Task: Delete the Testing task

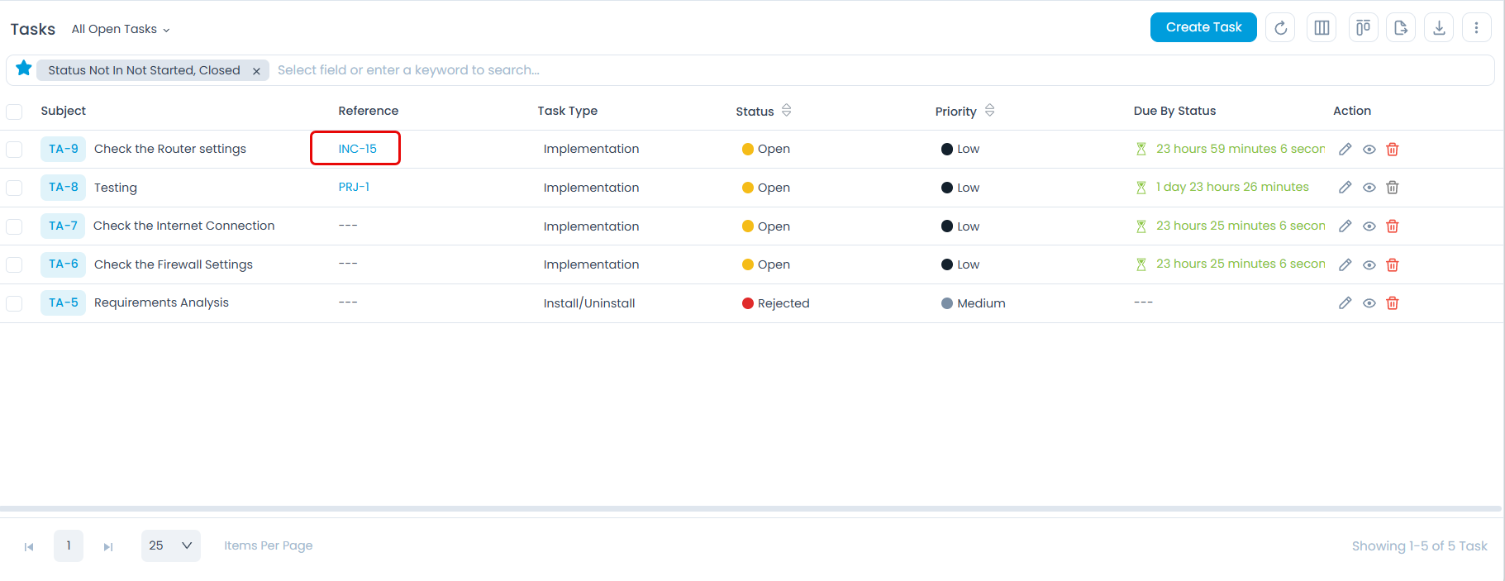Action: coord(1393,187)
